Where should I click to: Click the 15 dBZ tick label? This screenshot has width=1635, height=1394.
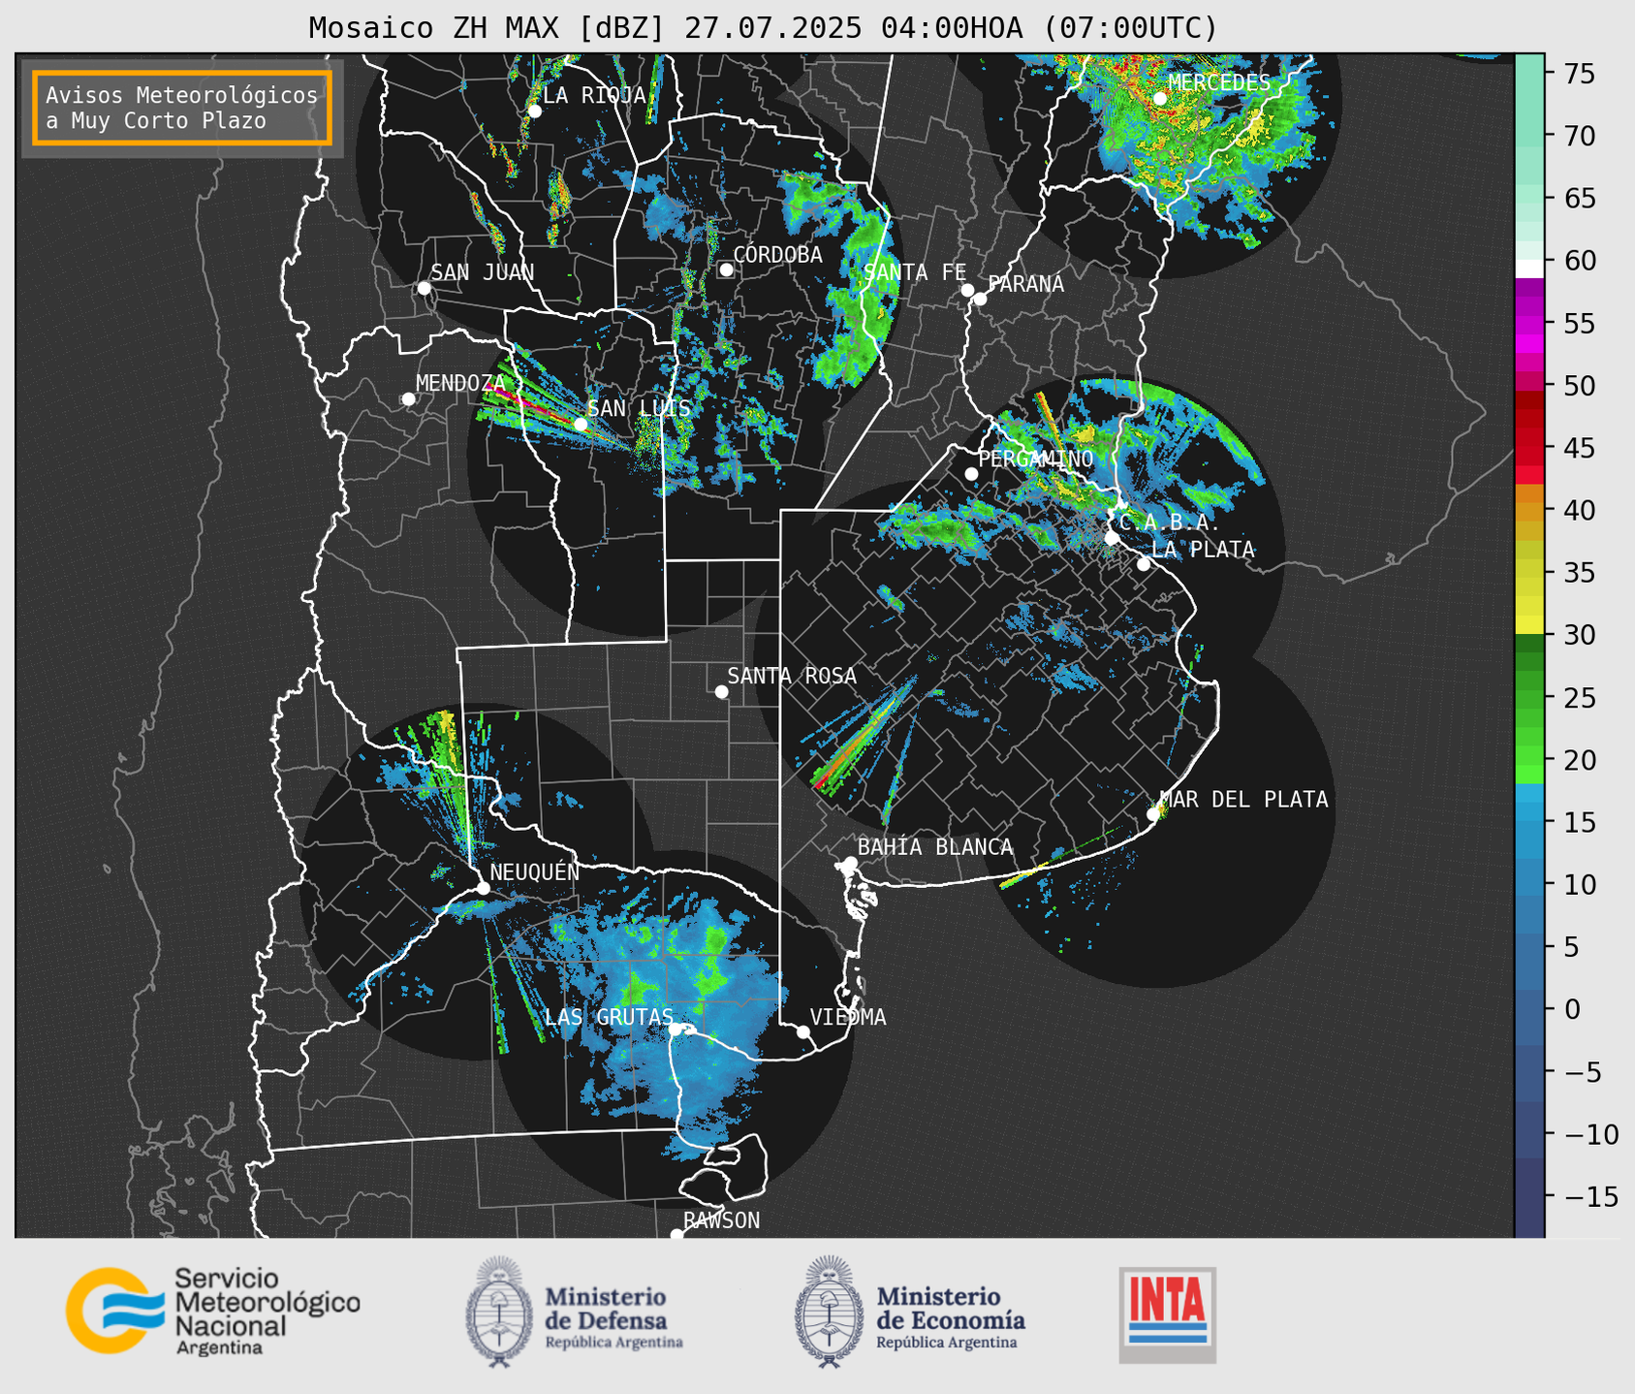pyautogui.click(x=1580, y=823)
